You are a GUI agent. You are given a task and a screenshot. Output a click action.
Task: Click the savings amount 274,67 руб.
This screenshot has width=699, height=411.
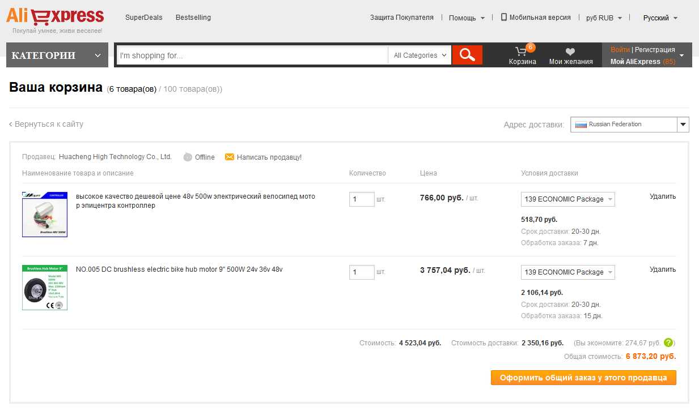pos(643,343)
